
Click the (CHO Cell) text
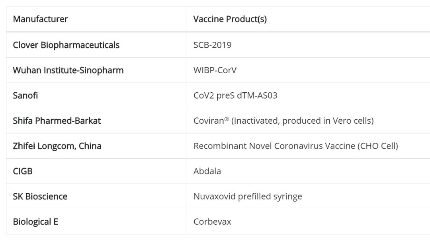click(x=378, y=146)
